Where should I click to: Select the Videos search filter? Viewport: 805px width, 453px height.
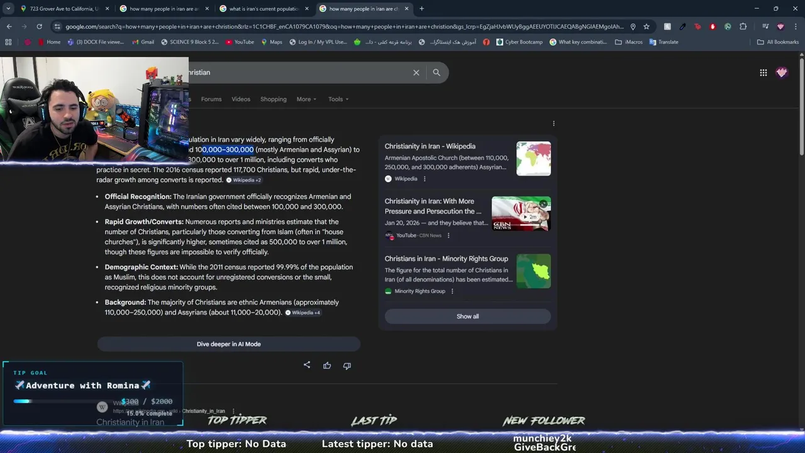click(x=241, y=99)
